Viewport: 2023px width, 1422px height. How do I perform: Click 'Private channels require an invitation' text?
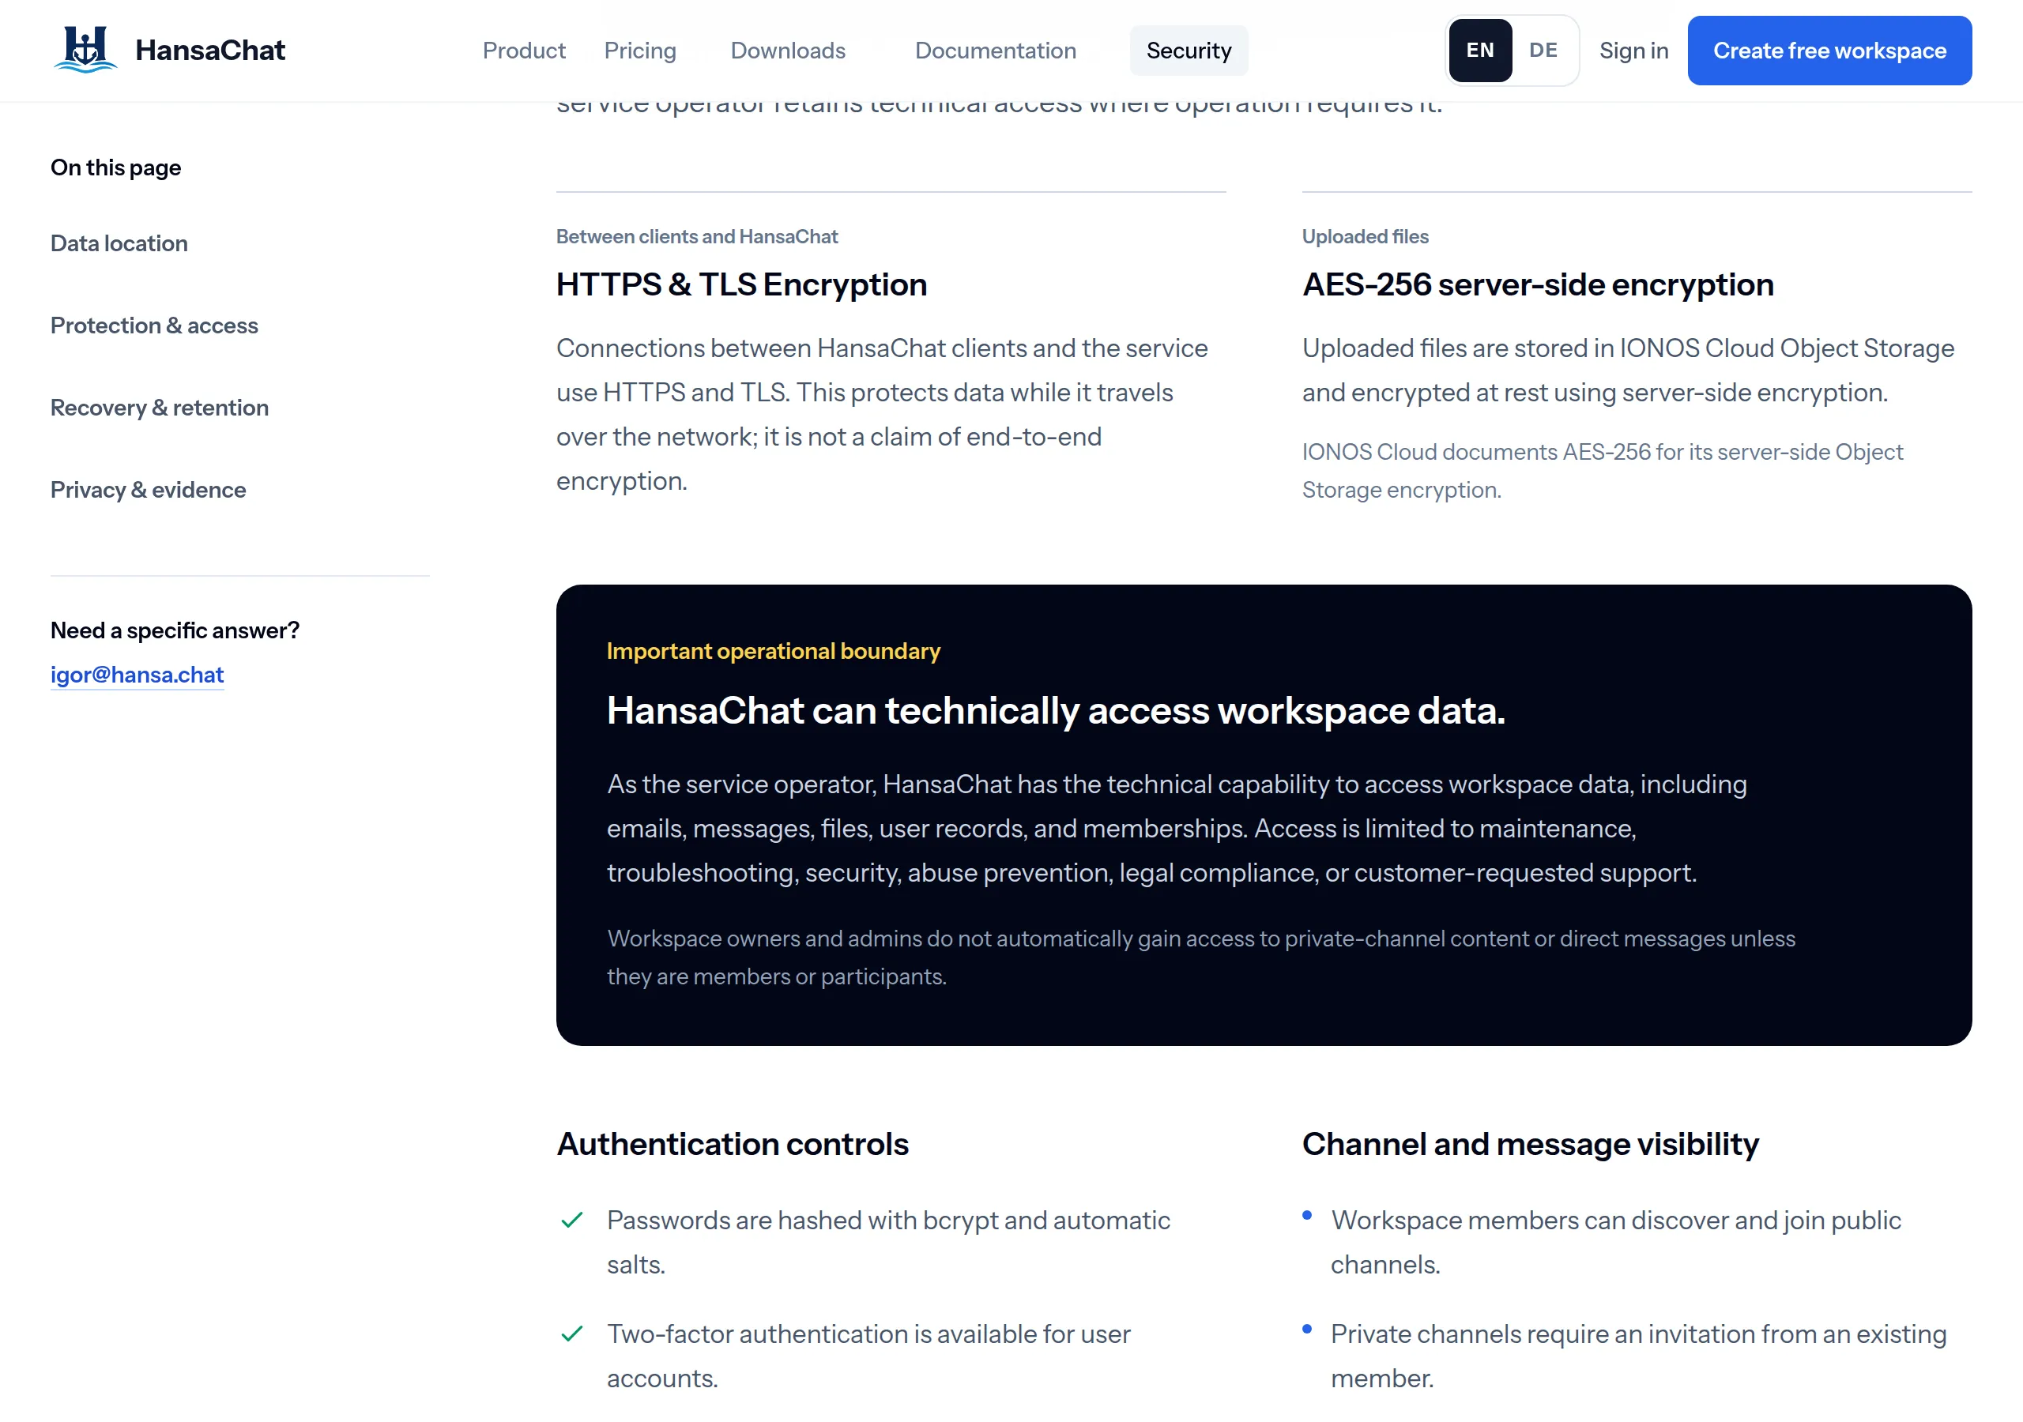click(x=1638, y=1355)
